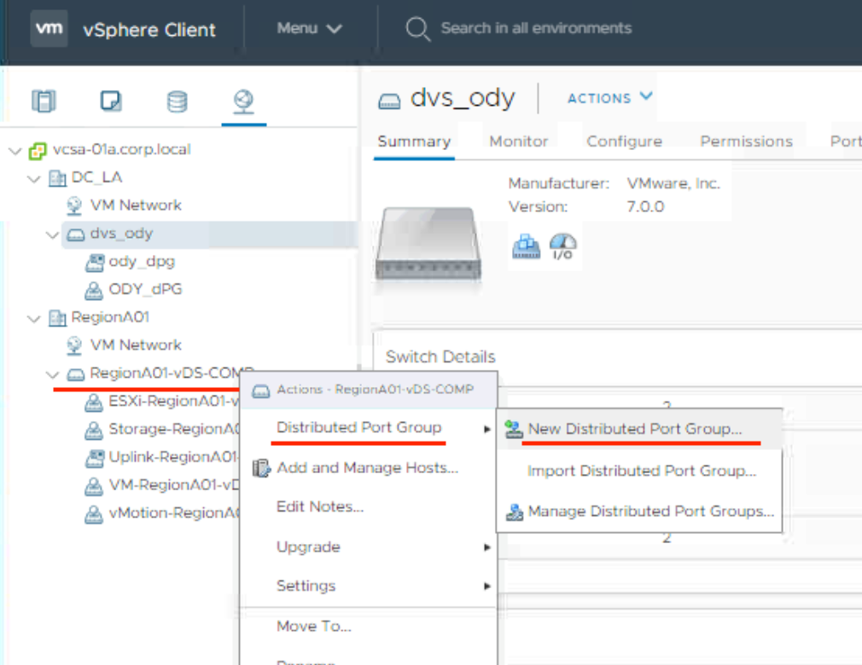Select New Distributed Port Group...

[639, 429]
